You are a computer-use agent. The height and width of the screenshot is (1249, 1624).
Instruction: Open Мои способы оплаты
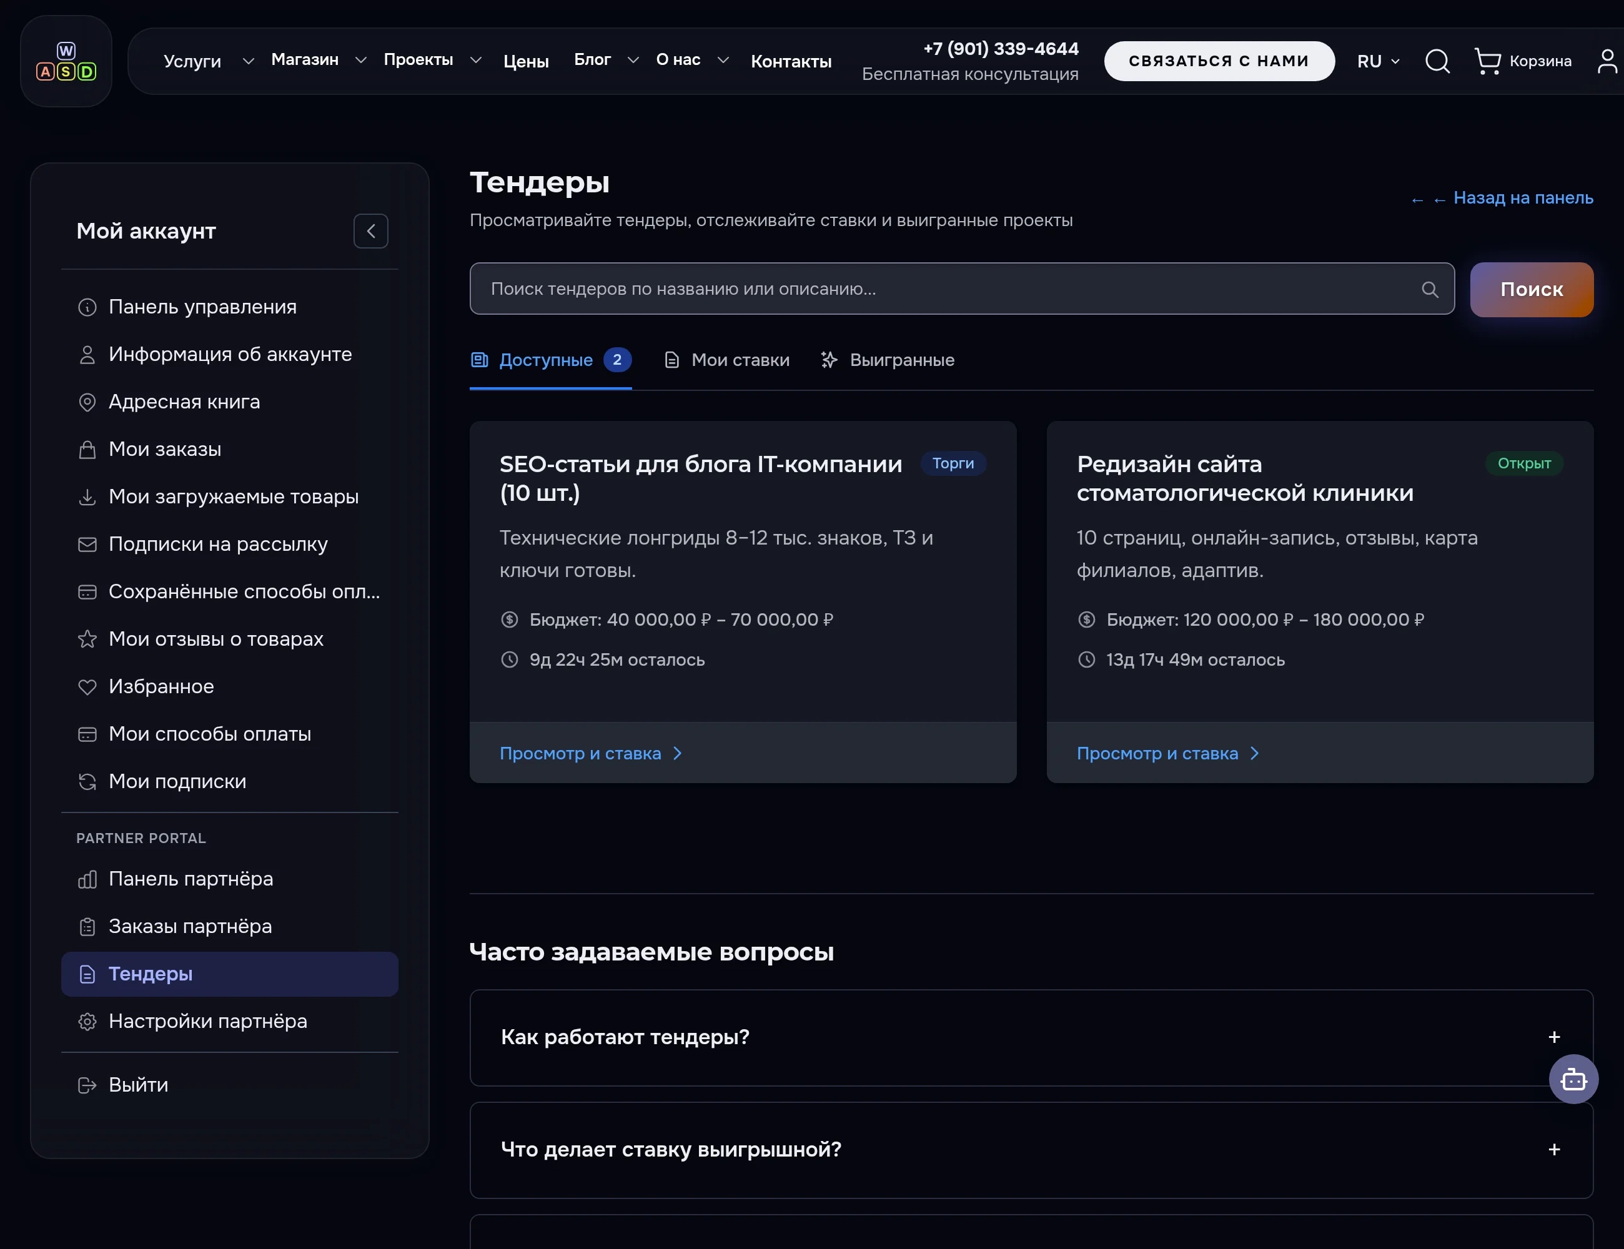[x=230, y=734]
